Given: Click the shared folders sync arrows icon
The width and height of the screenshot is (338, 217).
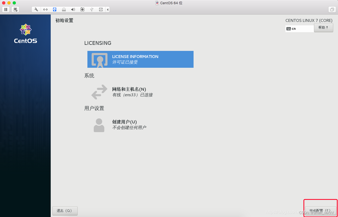Looking at the screenshot, I should 101,9.
